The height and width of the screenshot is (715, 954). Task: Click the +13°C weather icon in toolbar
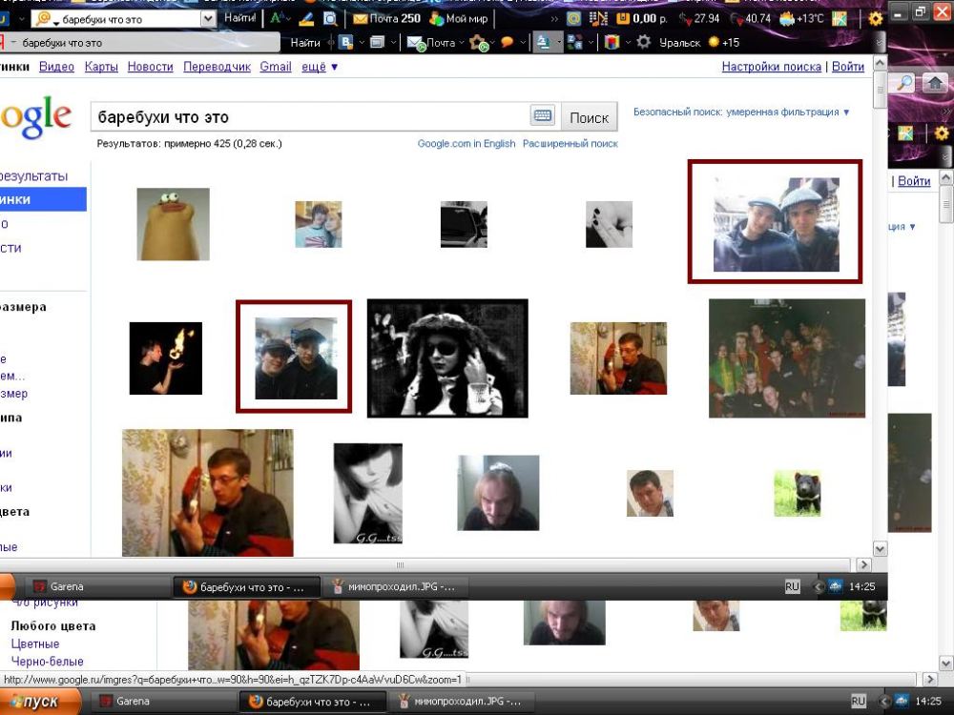(x=799, y=18)
